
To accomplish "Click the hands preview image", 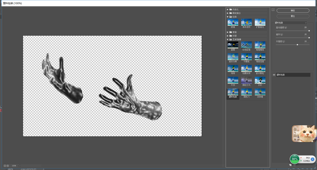I will (x=112, y=86).
